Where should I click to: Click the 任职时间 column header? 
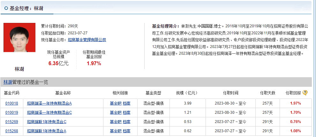tap(230, 93)
